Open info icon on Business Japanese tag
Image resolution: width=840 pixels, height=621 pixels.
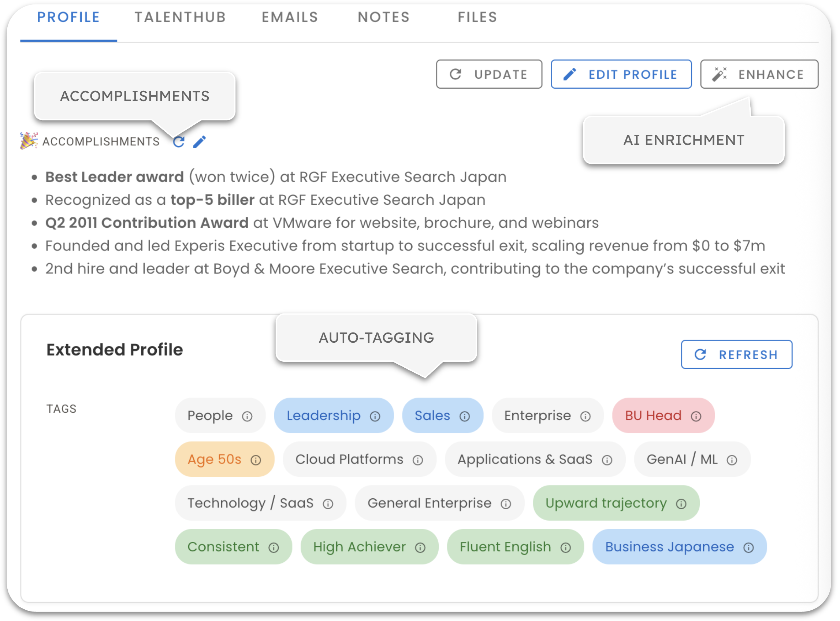(749, 548)
